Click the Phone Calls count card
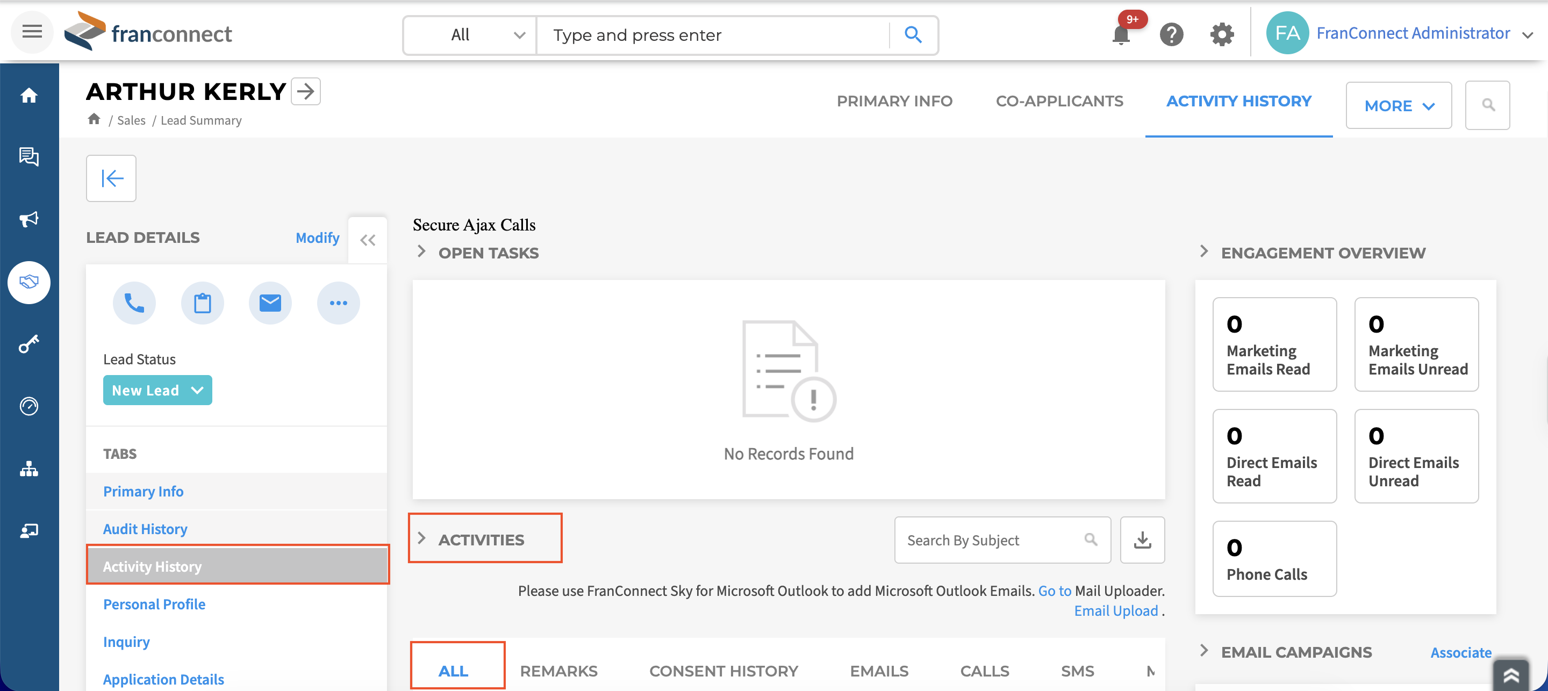 (1274, 559)
